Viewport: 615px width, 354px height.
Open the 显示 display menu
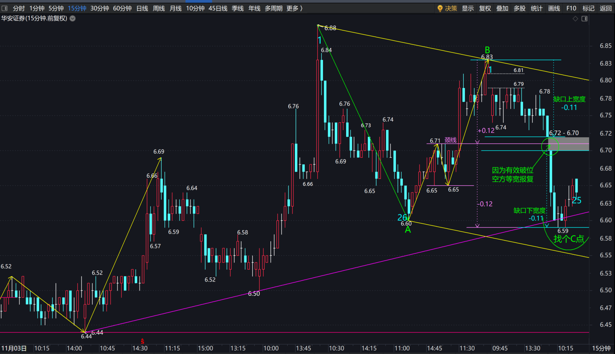coord(468,8)
